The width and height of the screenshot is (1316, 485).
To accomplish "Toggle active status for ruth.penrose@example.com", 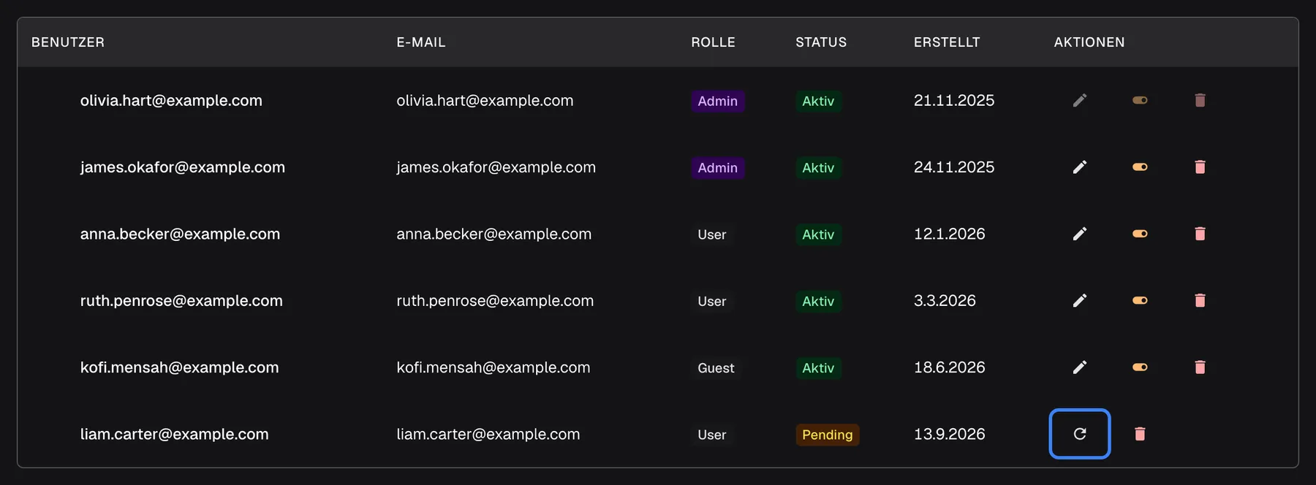I will 1140,300.
